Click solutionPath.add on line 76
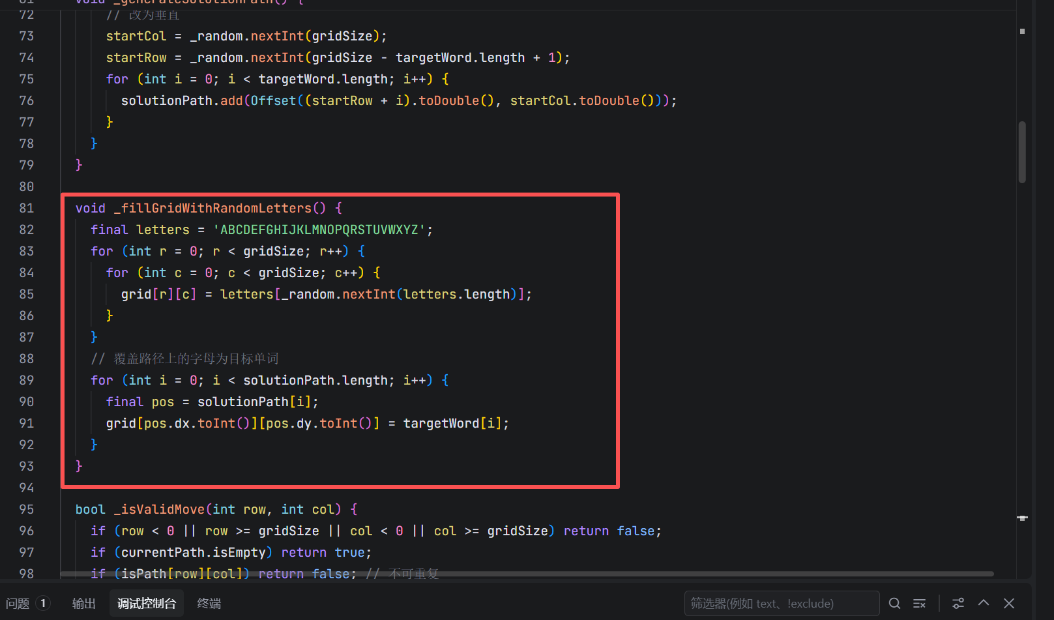Viewport: 1054px width, 620px height. (182, 100)
